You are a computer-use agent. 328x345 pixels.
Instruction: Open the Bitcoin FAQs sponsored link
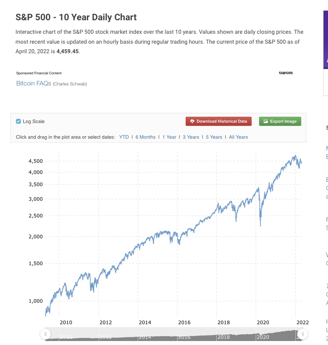[x=34, y=83]
